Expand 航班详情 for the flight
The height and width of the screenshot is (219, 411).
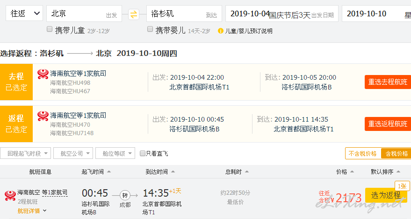[x=32, y=211]
